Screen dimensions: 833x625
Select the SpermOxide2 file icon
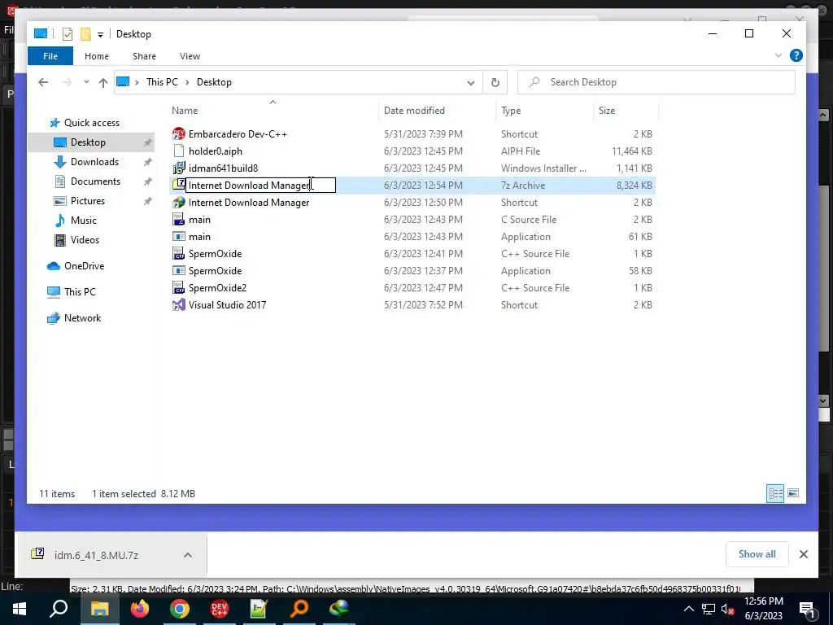tap(178, 287)
